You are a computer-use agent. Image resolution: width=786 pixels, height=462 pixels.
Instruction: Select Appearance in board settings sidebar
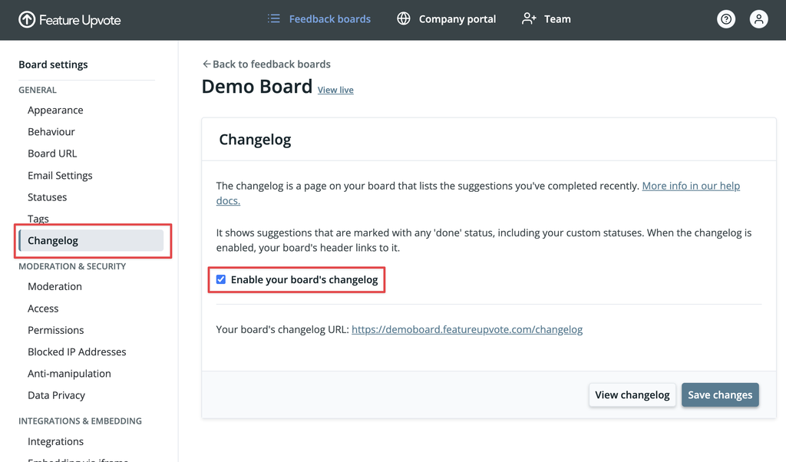(x=55, y=111)
